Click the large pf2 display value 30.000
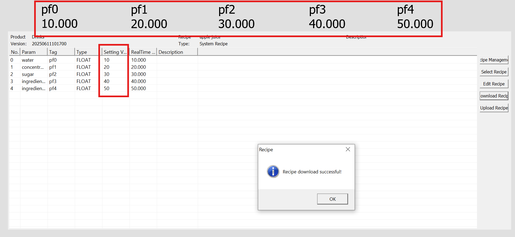515x237 pixels. [236, 24]
